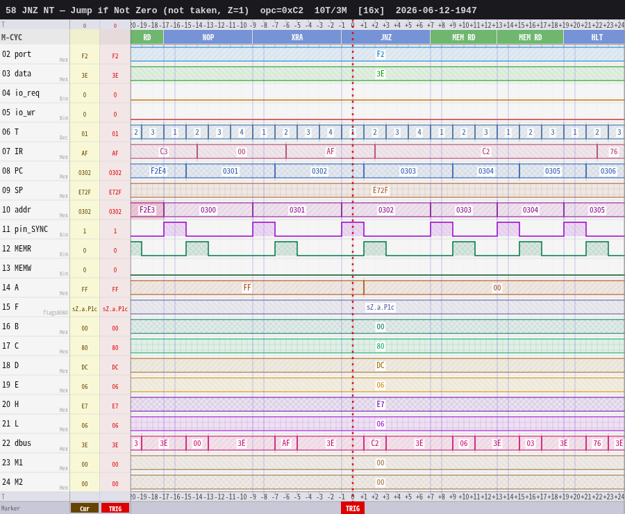
Task: Select the Cur marker button
Action: (85, 508)
